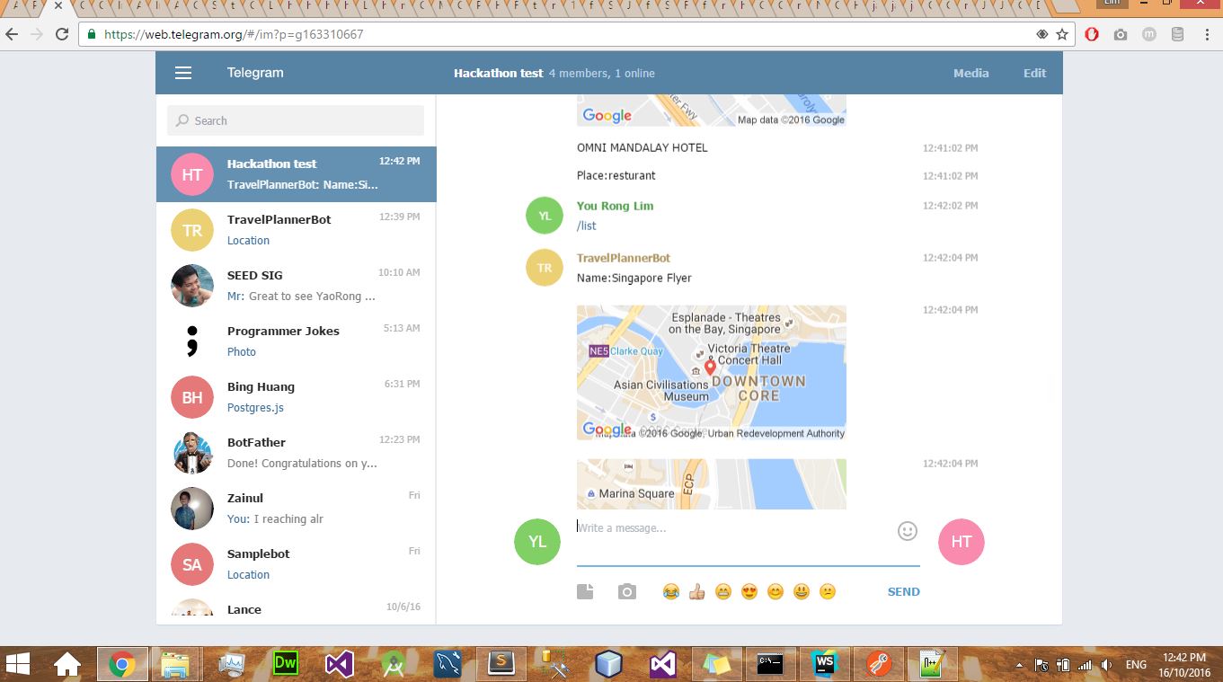
Task: Click the attach file icon
Action: (585, 591)
